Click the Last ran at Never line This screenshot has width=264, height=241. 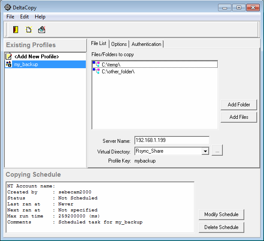tap(40, 204)
